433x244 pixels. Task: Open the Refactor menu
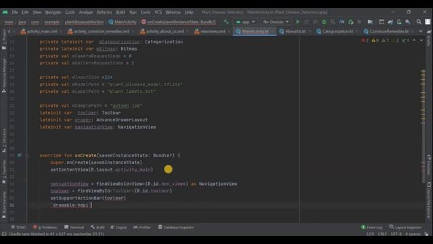coord(104,12)
